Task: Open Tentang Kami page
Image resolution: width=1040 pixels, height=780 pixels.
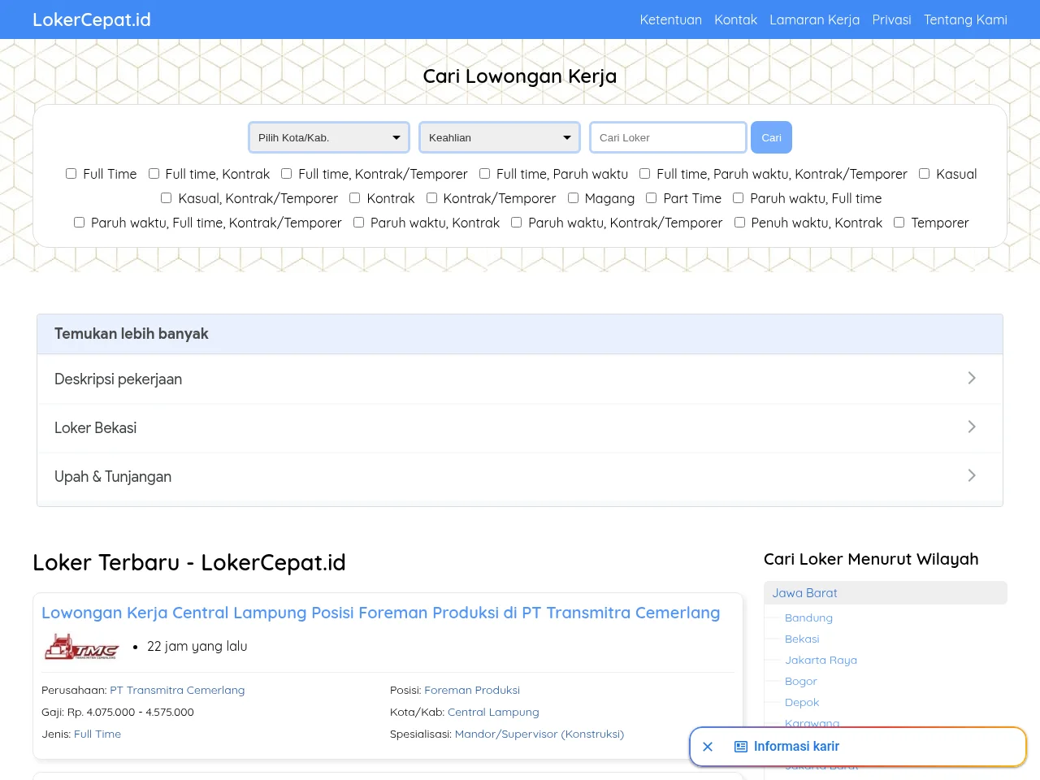Action: (x=965, y=19)
